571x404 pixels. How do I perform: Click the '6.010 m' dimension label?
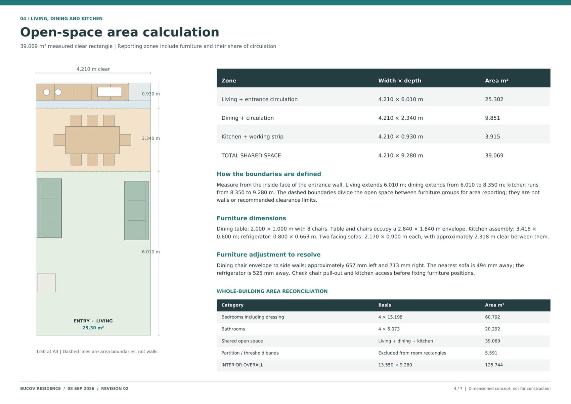pyautogui.click(x=151, y=252)
